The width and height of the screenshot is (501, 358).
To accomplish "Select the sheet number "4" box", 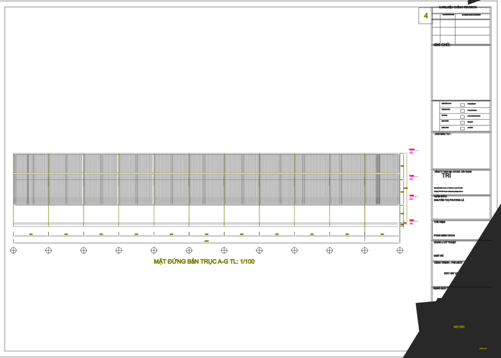I will click(x=426, y=16).
